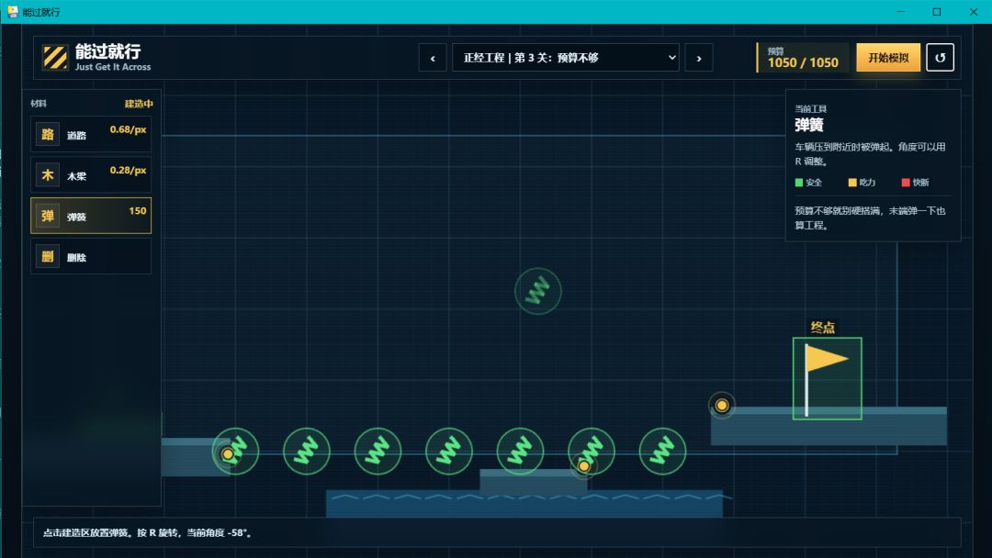Click the 弹簧 current tool heading
This screenshot has height=558, width=992.
point(809,125)
